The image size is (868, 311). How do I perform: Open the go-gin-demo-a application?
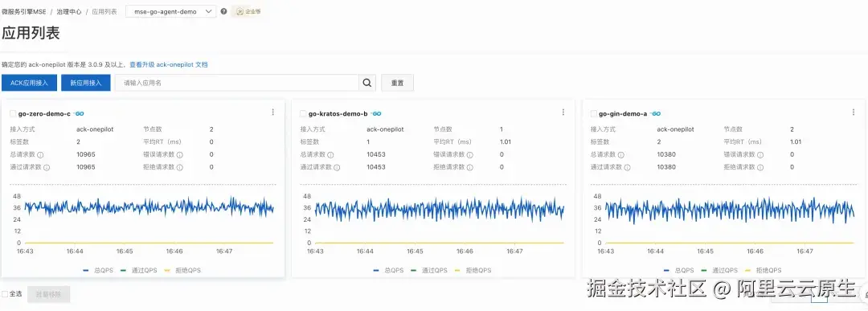(x=623, y=113)
